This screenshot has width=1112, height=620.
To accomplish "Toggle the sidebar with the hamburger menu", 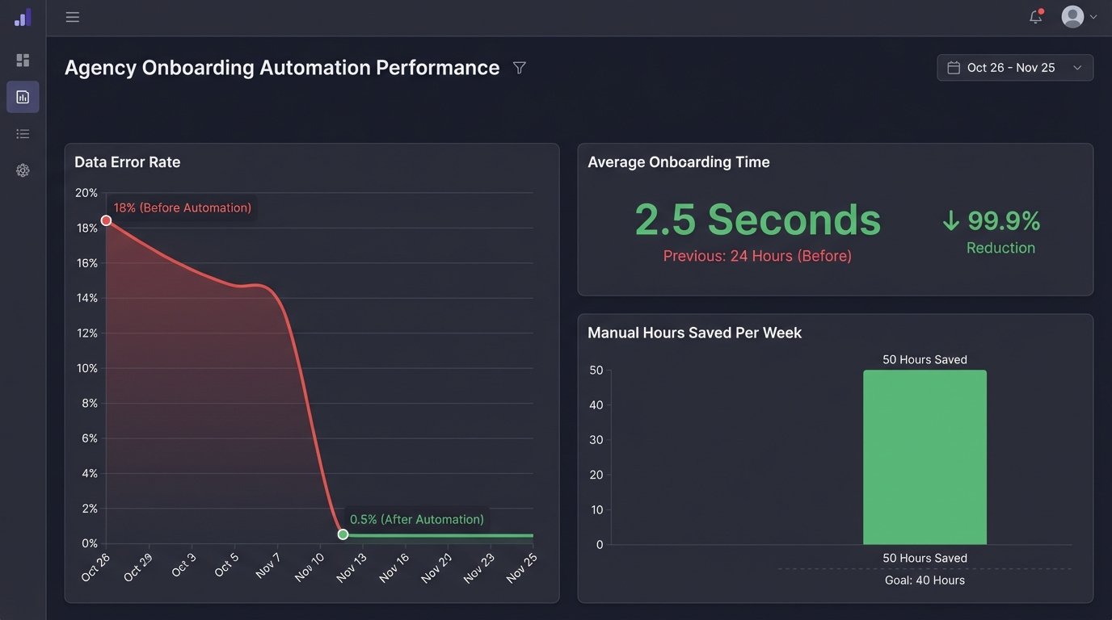I will (72, 16).
